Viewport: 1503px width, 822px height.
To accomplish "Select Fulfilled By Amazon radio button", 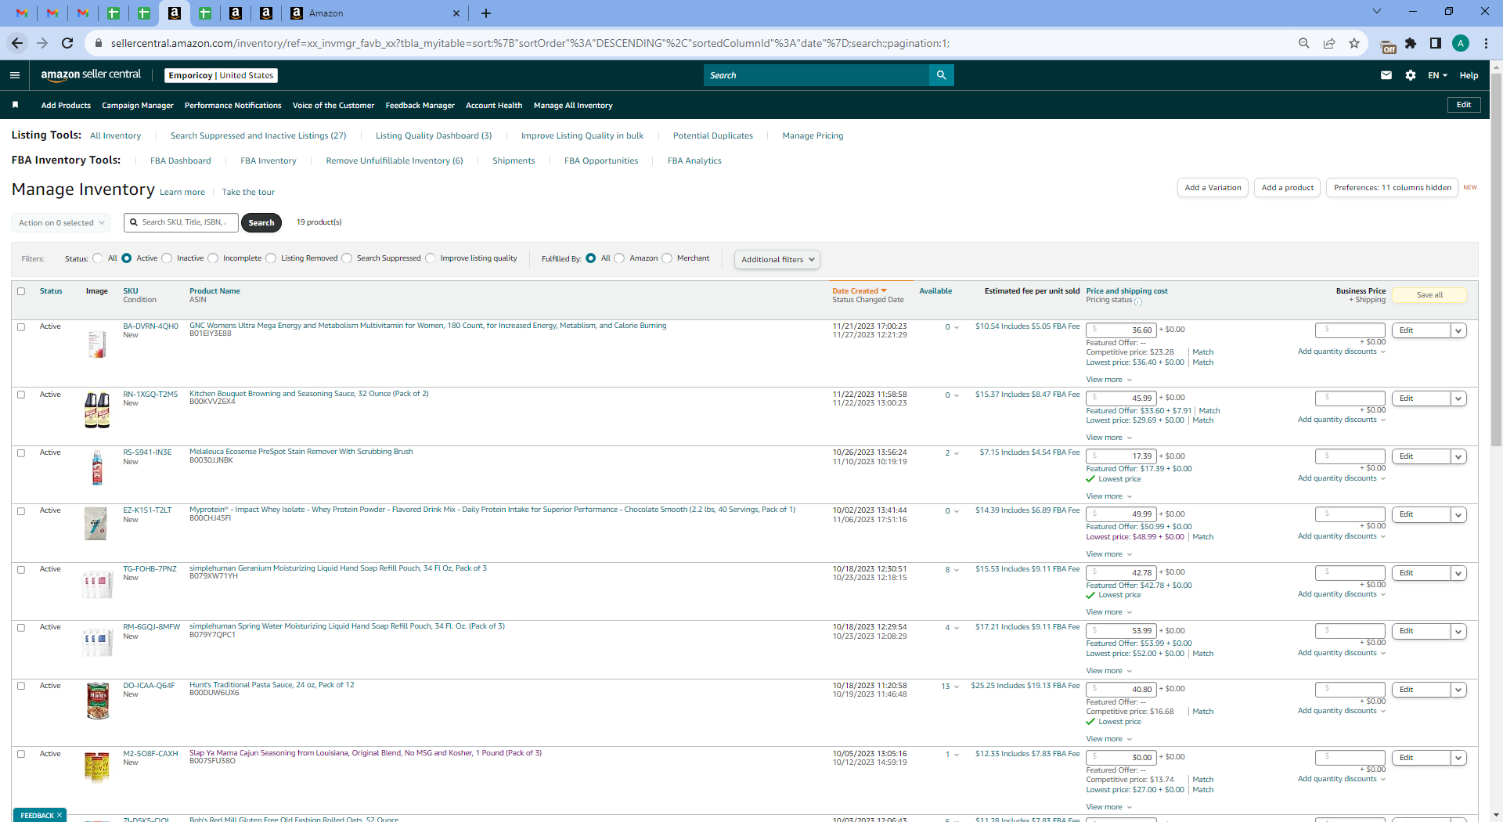I will click(x=619, y=258).
